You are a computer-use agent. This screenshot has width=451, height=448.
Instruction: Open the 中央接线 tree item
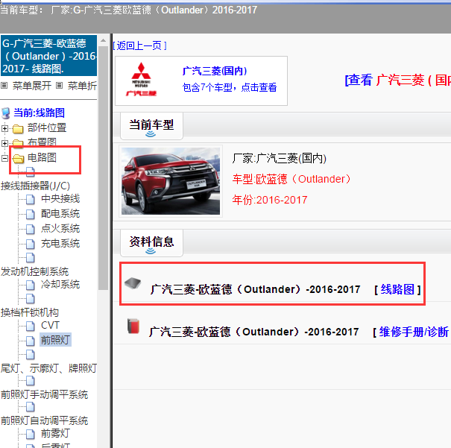[x=60, y=198]
